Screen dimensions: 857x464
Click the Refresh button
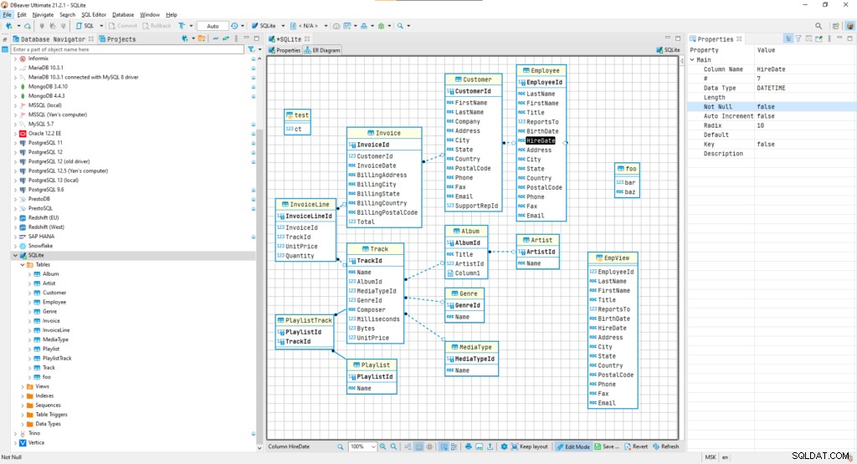coord(665,446)
